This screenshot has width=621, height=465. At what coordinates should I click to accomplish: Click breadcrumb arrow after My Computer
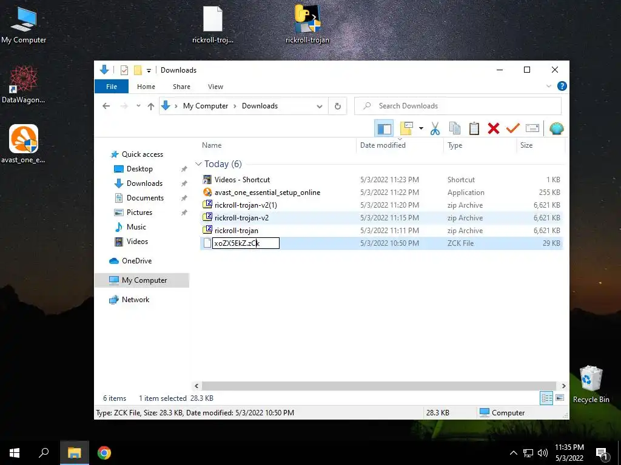(x=235, y=106)
